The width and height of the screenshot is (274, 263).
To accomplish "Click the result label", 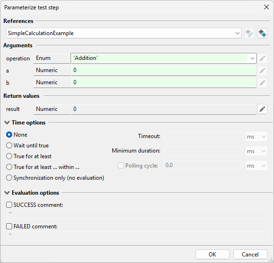I will coord(13,109).
